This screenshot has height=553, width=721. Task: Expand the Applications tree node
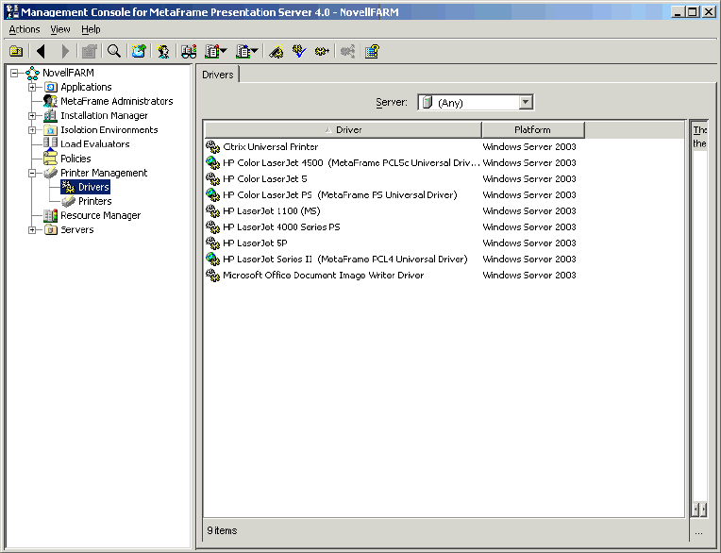32,87
